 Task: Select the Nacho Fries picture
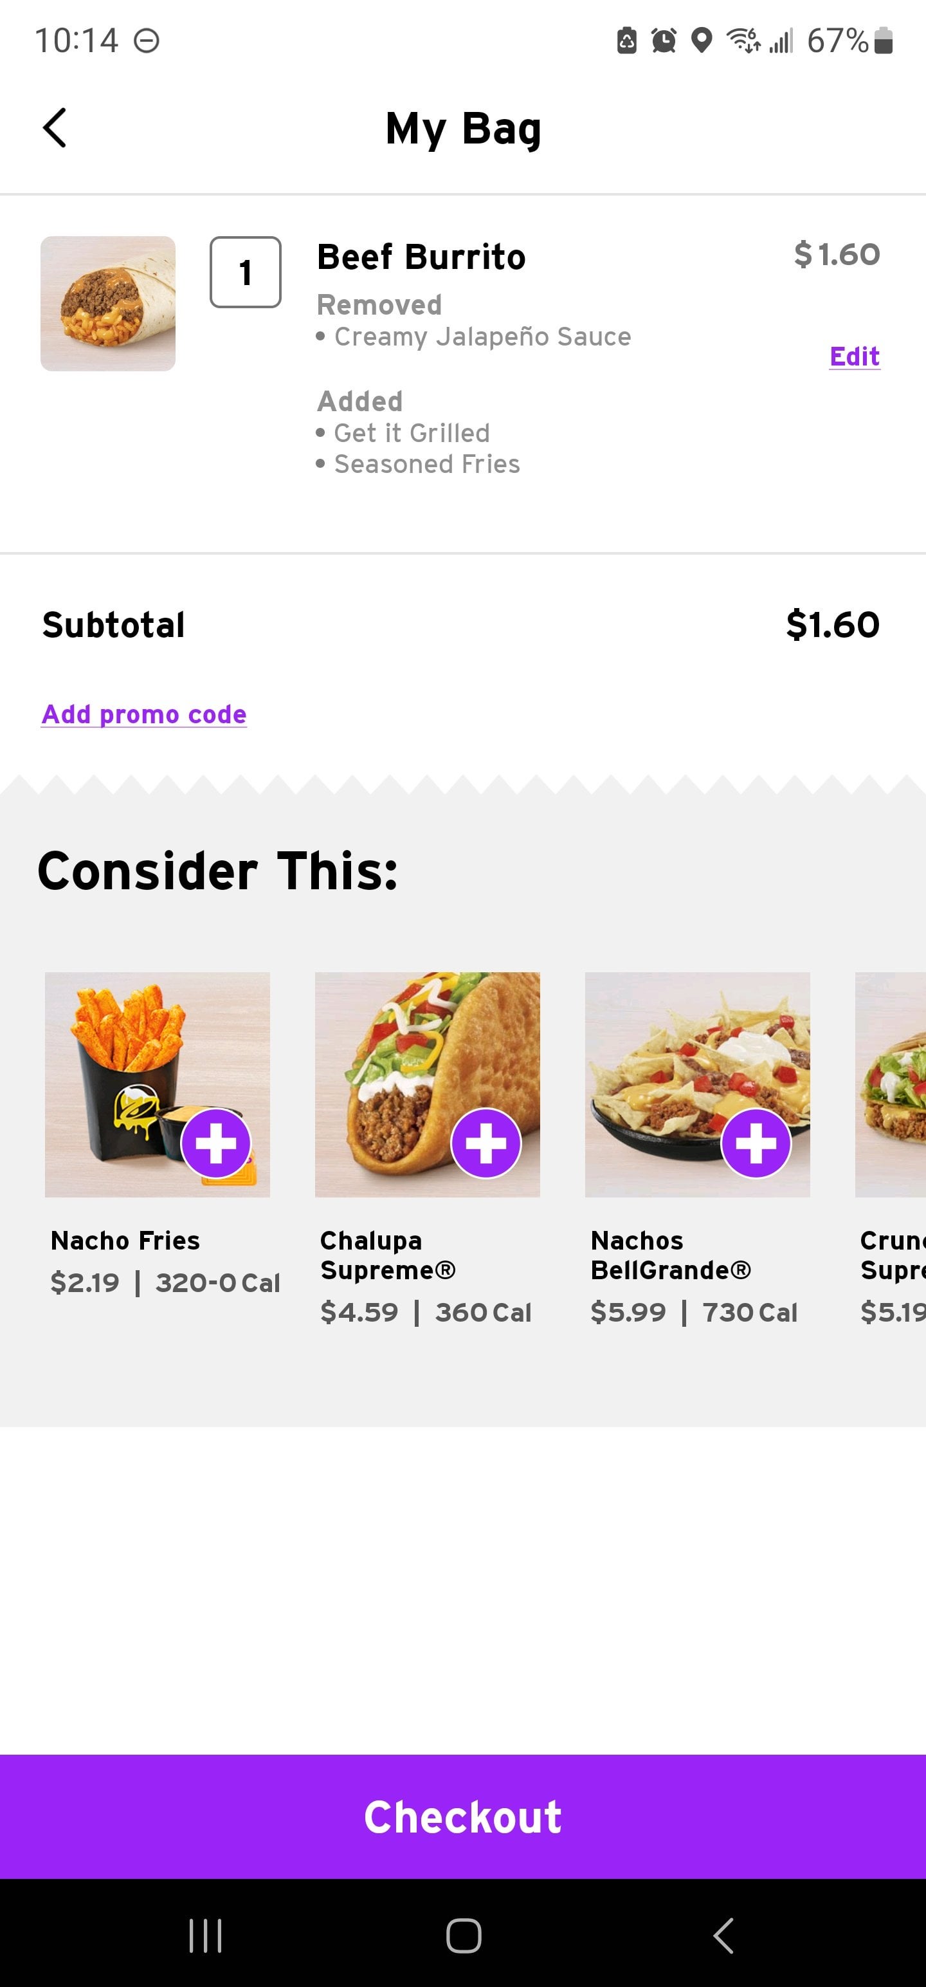coord(158,1084)
